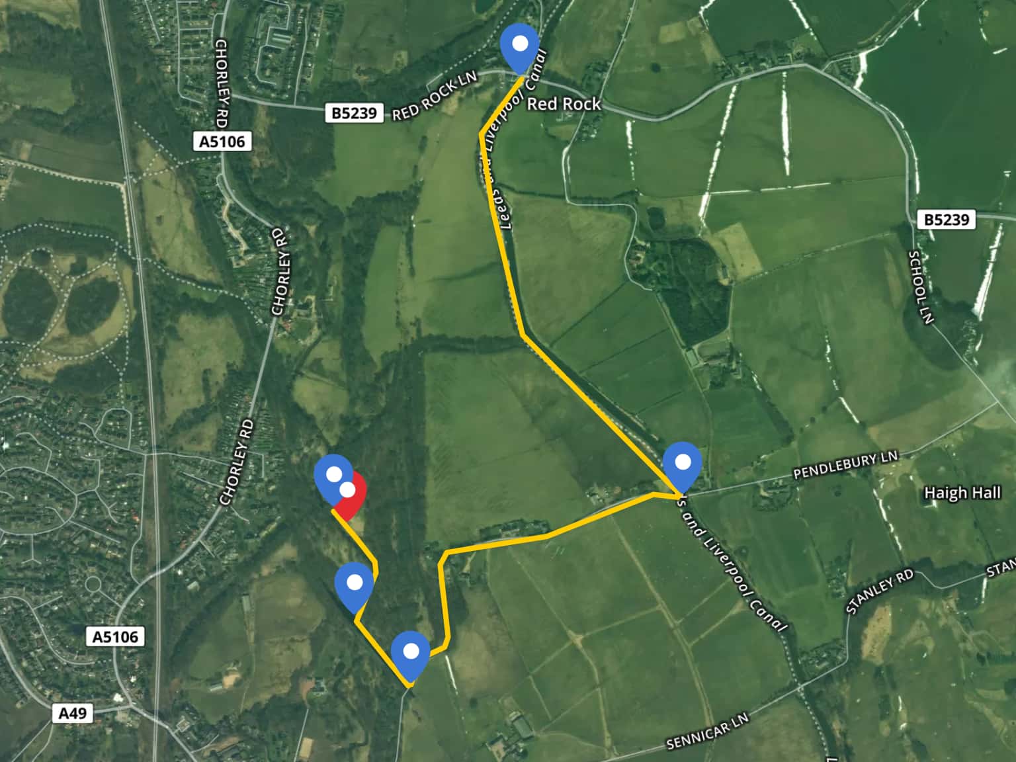Select the blue pin at the route's southernmost corner
Viewport: 1016px width, 762px height.
coord(411,657)
